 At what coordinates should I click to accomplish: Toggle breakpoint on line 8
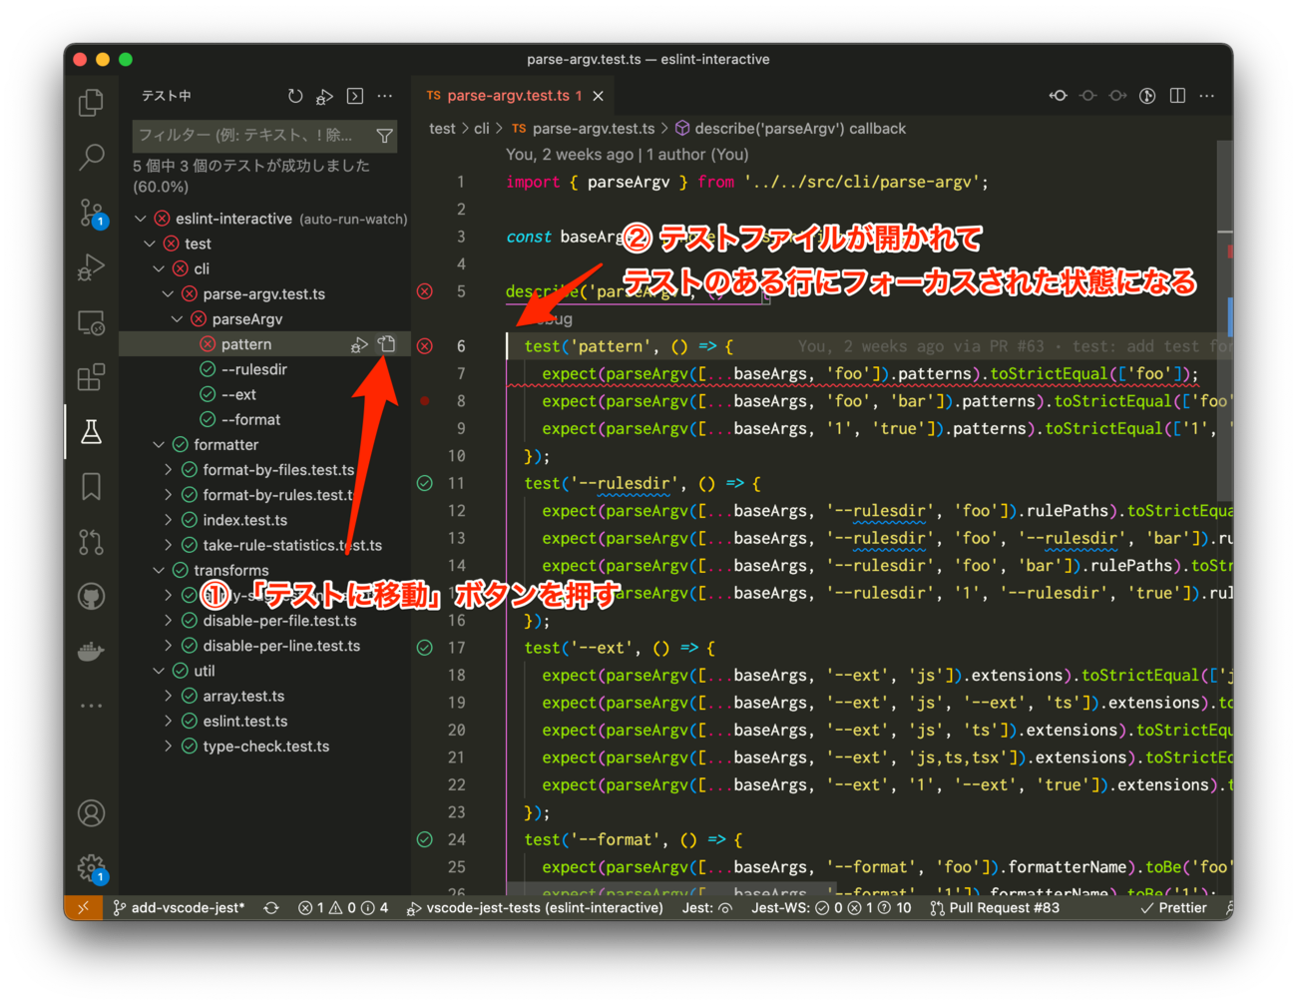[x=425, y=401]
